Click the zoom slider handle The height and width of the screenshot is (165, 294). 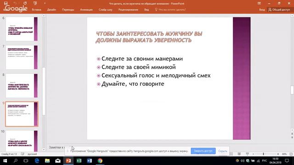pyautogui.click(x=263, y=154)
